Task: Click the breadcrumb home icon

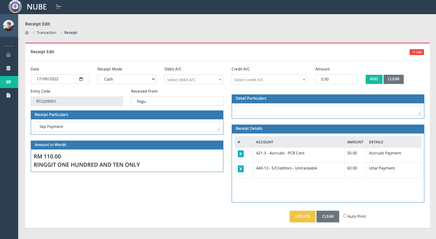Action: pyautogui.click(x=27, y=33)
